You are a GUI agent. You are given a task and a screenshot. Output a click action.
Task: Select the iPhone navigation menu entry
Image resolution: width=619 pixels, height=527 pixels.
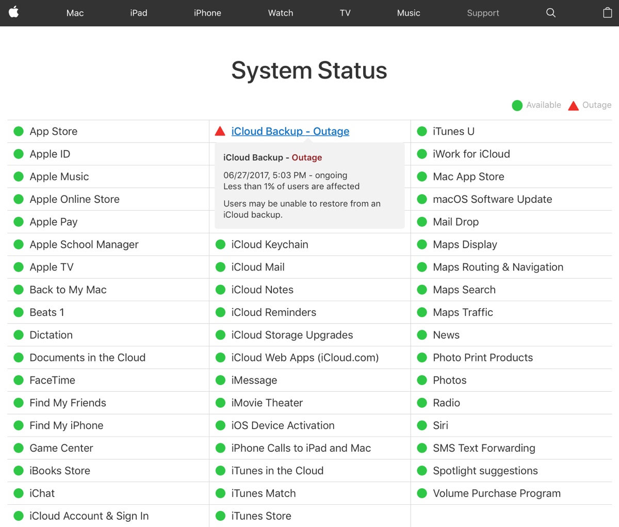207,13
